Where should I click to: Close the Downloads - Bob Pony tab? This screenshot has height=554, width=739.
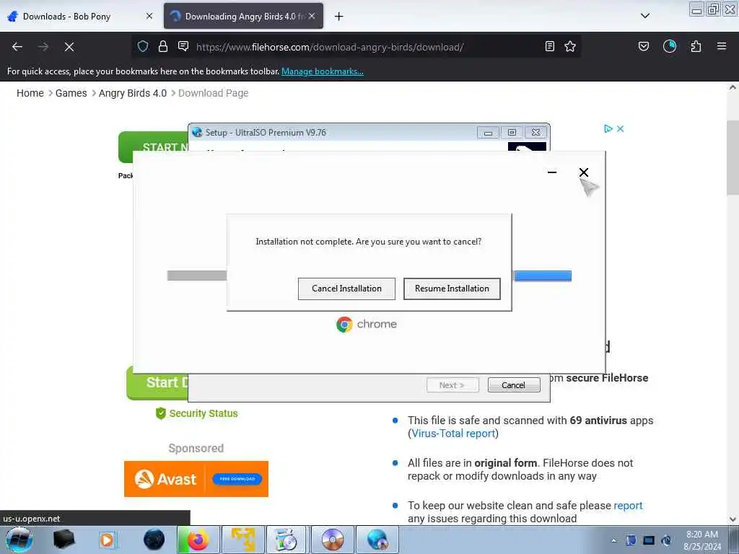pos(149,16)
